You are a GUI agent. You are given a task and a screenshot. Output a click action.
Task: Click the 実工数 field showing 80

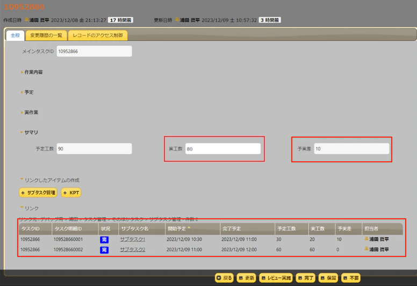(x=223, y=149)
